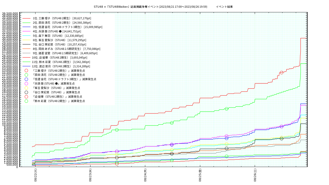Viewport: 329px width, 185px height.
Task: Click the 「谷口 茉妃菜」減算発生点 legend label
Action: click(56, 92)
